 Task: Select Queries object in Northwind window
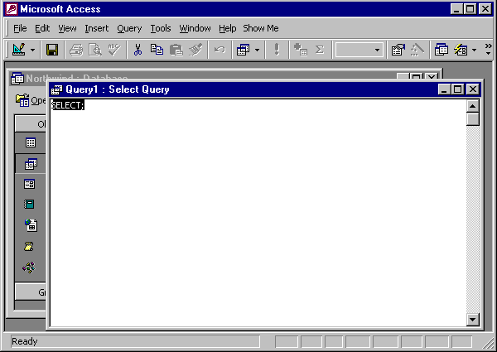point(31,164)
